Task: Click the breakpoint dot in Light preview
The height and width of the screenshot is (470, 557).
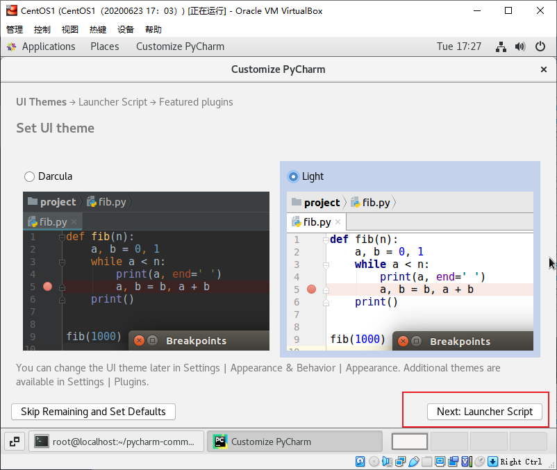Action: (311, 289)
